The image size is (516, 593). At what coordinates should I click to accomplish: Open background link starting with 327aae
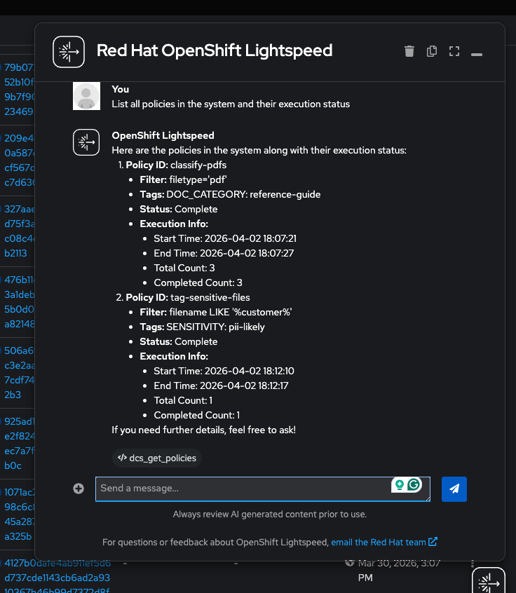pyautogui.click(x=19, y=231)
